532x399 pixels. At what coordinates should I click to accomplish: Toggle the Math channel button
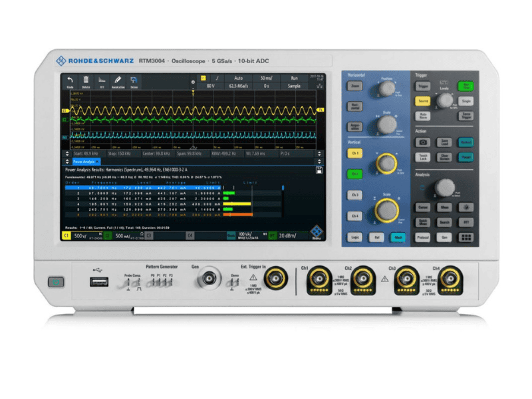pos(398,237)
